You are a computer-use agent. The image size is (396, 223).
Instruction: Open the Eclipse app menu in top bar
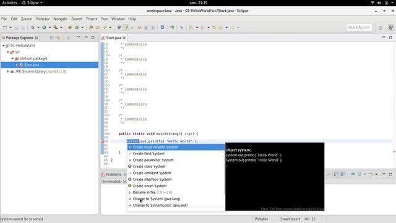coord(32,2)
